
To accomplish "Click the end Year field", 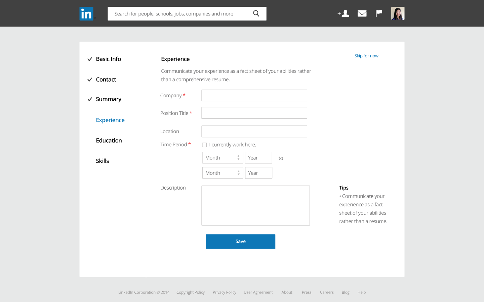I will [x=258, y=173].
